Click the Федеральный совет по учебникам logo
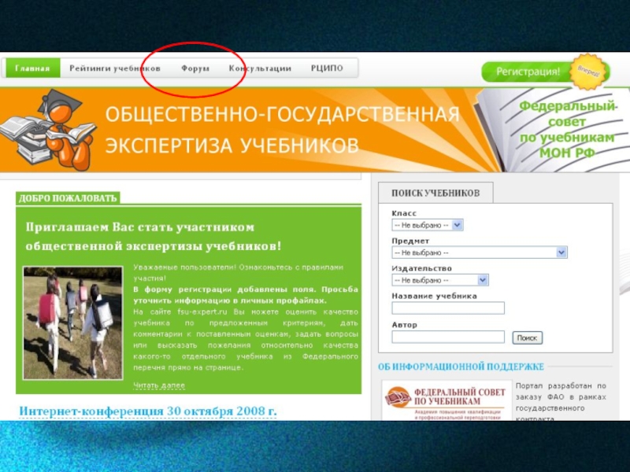630x472 pixels. [446, 400]
